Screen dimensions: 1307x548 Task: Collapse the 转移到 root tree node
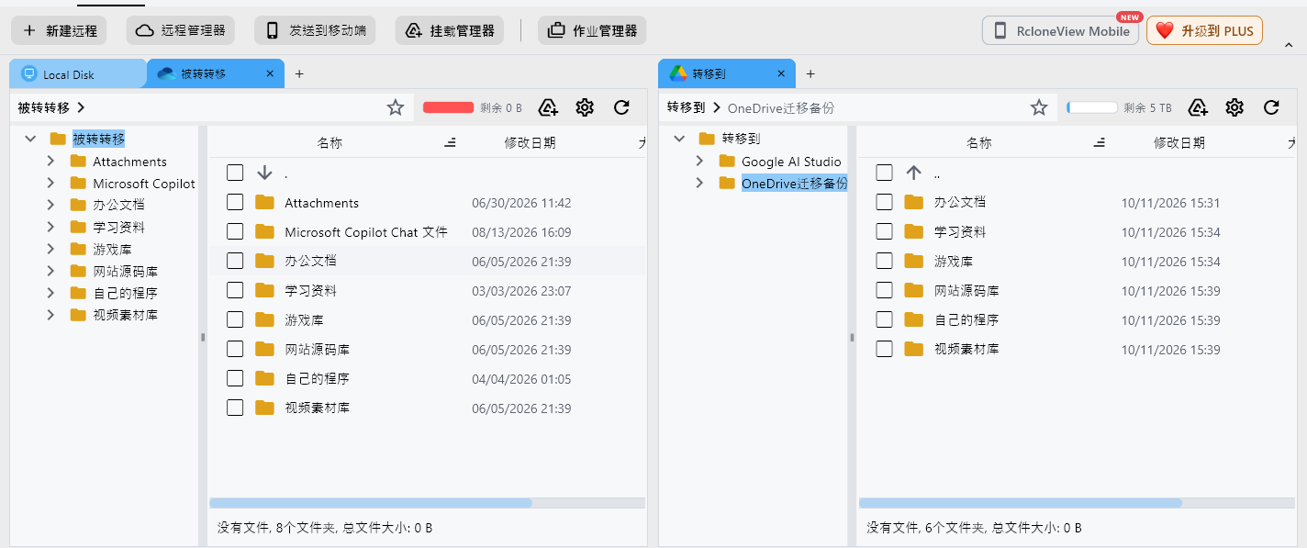click(679, 139)
